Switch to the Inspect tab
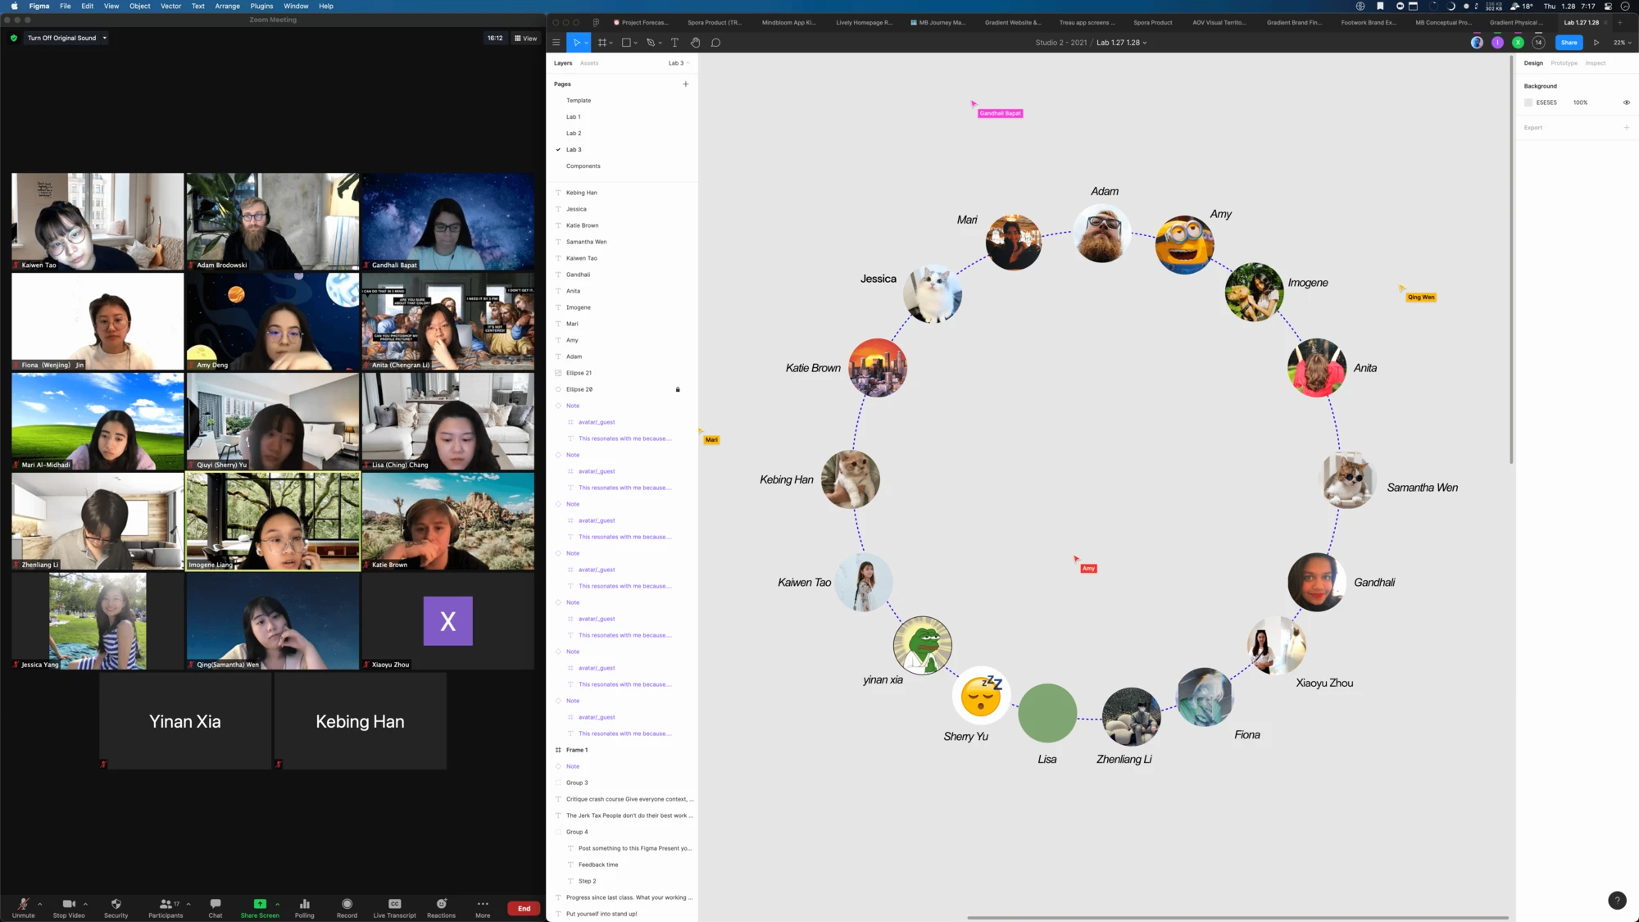 coord(1596,63)
